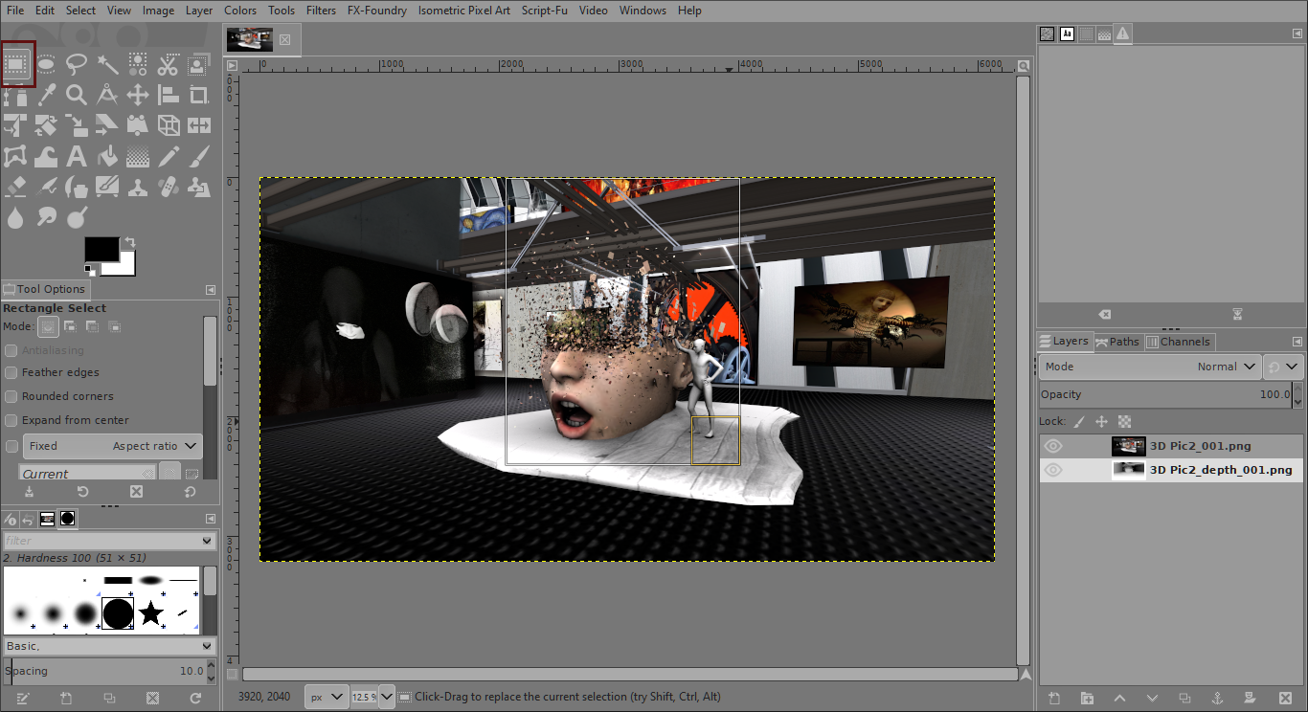This screenshot has width=1308, height=712.
Task: Select the Ellipse Select tool
Action: coord(46,65)
